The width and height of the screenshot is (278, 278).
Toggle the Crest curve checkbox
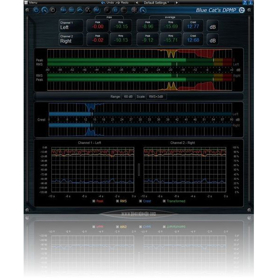pos(140,201)
